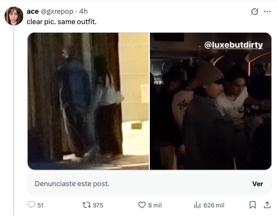Screen dimensions: 278x216
Task: Click the 8 mil likes count
Action: point(155,206)
